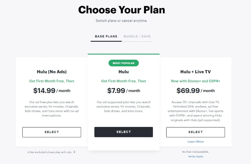251x164 pixels.
Task: Select the Hulu (No Ads) plan button
Action: pyautogui.click(x=52, y=132)
